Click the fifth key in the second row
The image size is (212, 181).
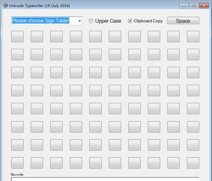click(95, 54)
